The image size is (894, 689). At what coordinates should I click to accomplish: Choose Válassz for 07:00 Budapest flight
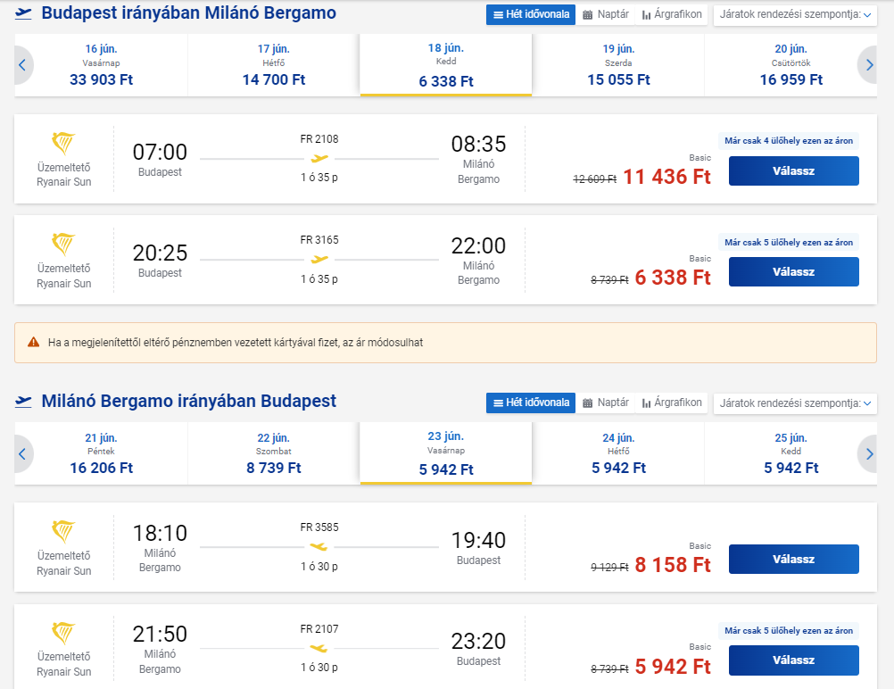pos(794,171)
